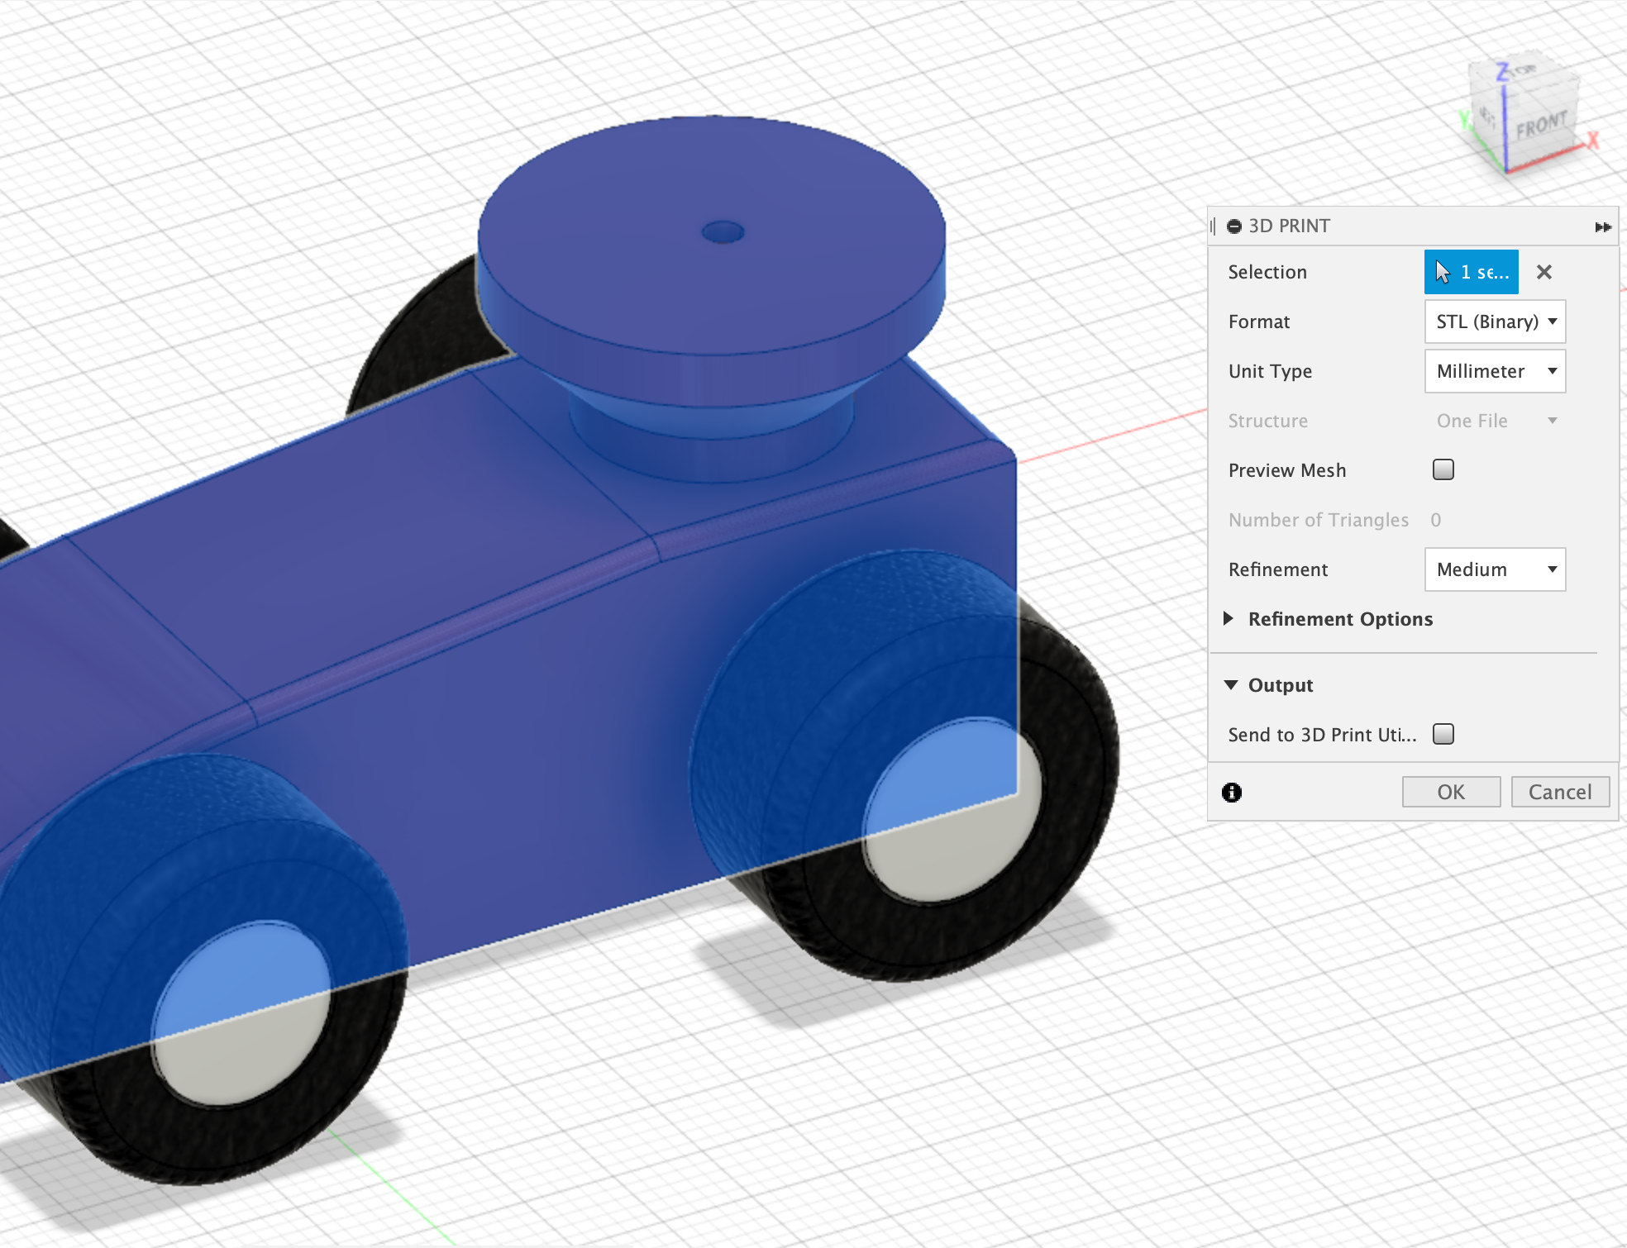Open the Refinement Medium dropdown

1495,569
